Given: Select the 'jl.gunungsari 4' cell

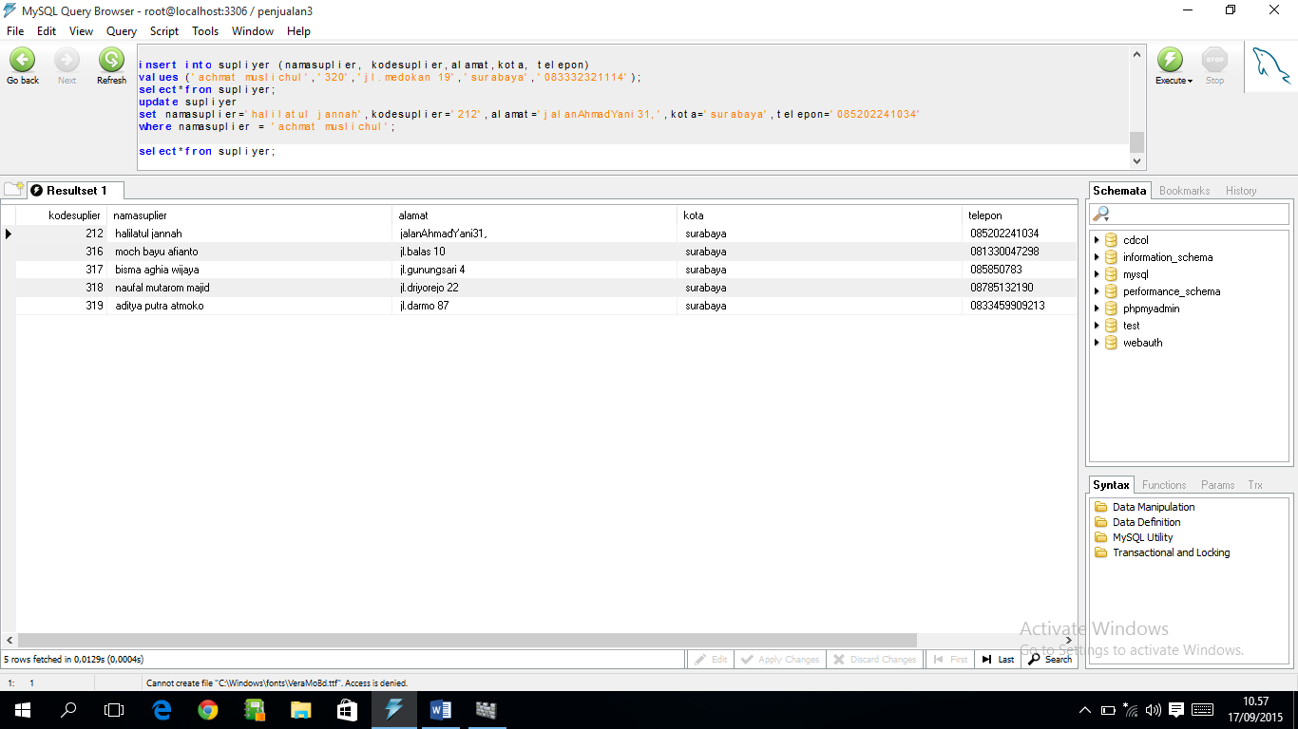Looking at the screenshot, I should click(534, 270).
